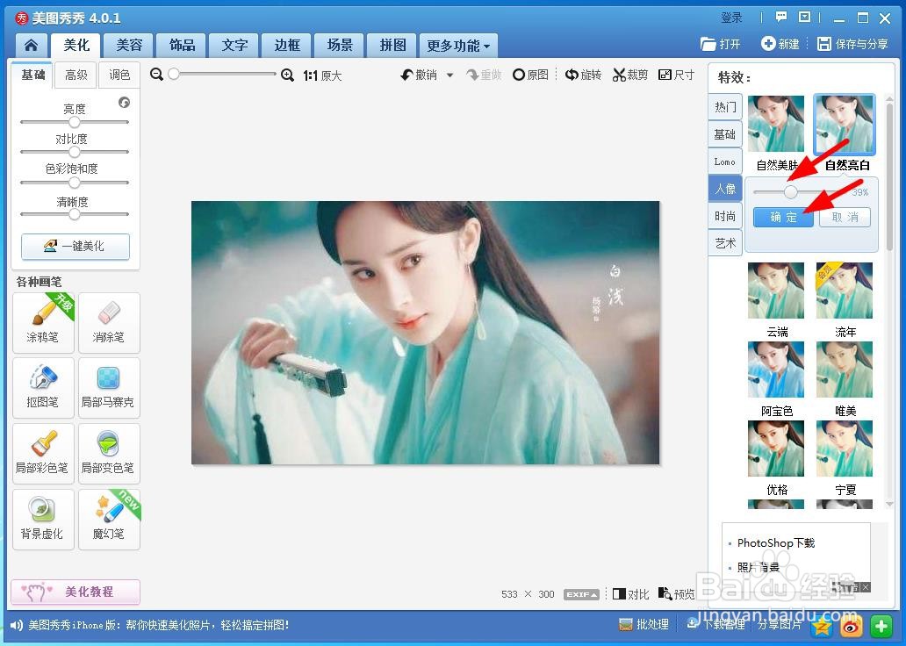
Task: Go to the home tab icon
Action: coord(32,45)
